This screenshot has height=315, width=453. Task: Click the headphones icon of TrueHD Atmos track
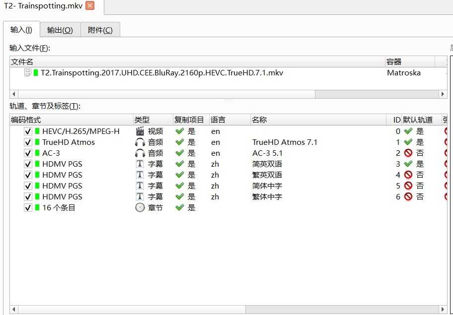(140, 142)
